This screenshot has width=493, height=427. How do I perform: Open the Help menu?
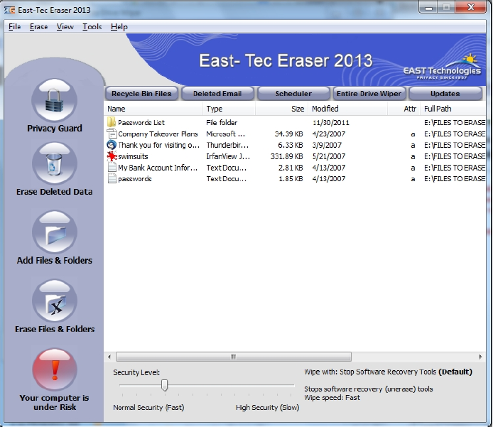pyautogui.click(x=119, y=27)
